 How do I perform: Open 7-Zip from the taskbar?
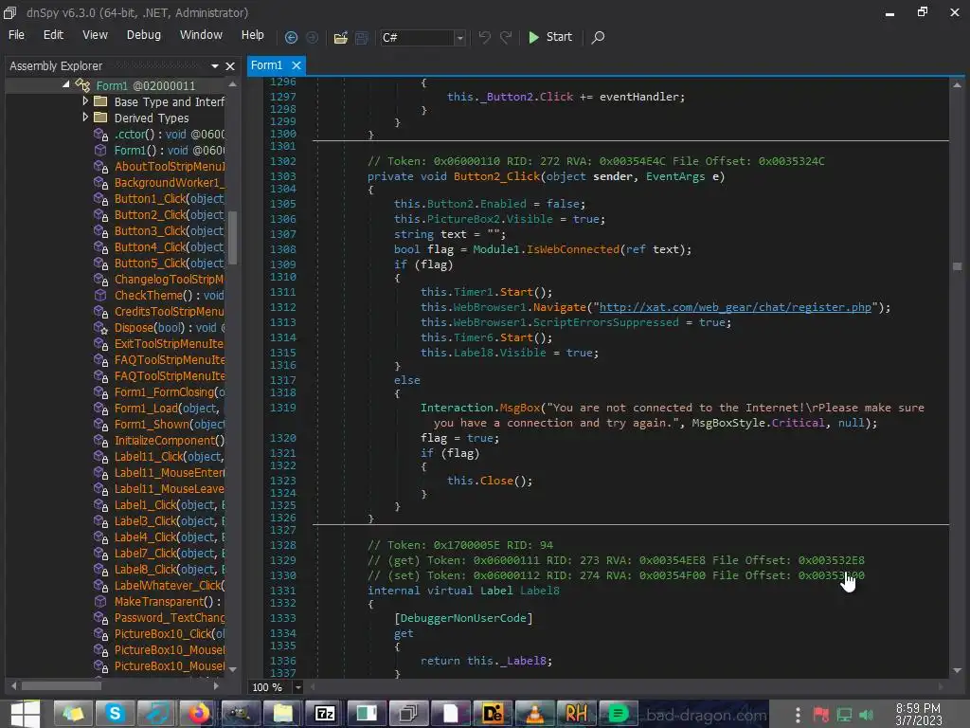tap(326, 713)
